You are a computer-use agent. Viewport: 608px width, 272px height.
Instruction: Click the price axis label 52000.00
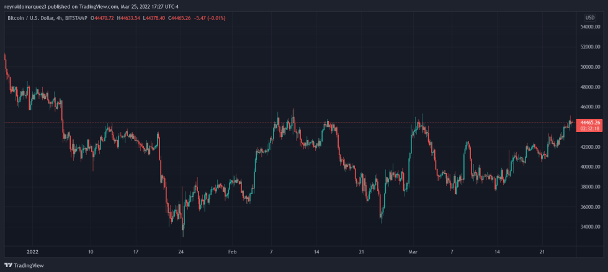coord(589,47)
